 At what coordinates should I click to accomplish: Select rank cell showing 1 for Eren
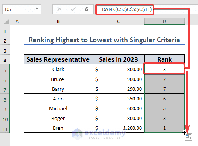[164, 128]
